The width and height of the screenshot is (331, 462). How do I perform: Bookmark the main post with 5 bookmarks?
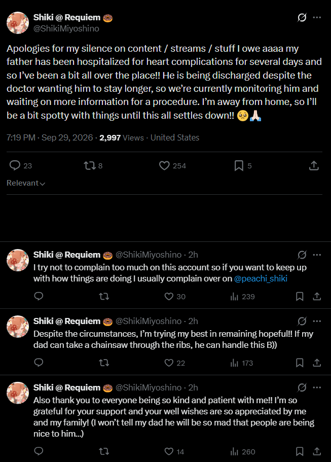click(x=243, y=166)
